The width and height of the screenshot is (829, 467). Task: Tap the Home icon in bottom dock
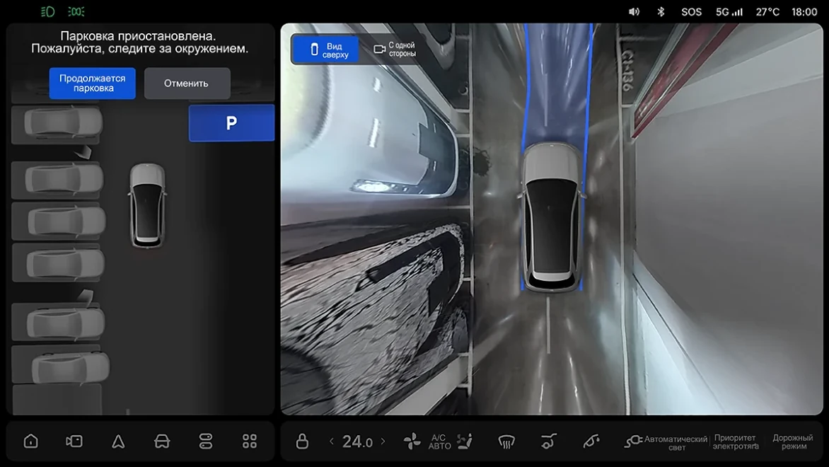pos(30,441)
